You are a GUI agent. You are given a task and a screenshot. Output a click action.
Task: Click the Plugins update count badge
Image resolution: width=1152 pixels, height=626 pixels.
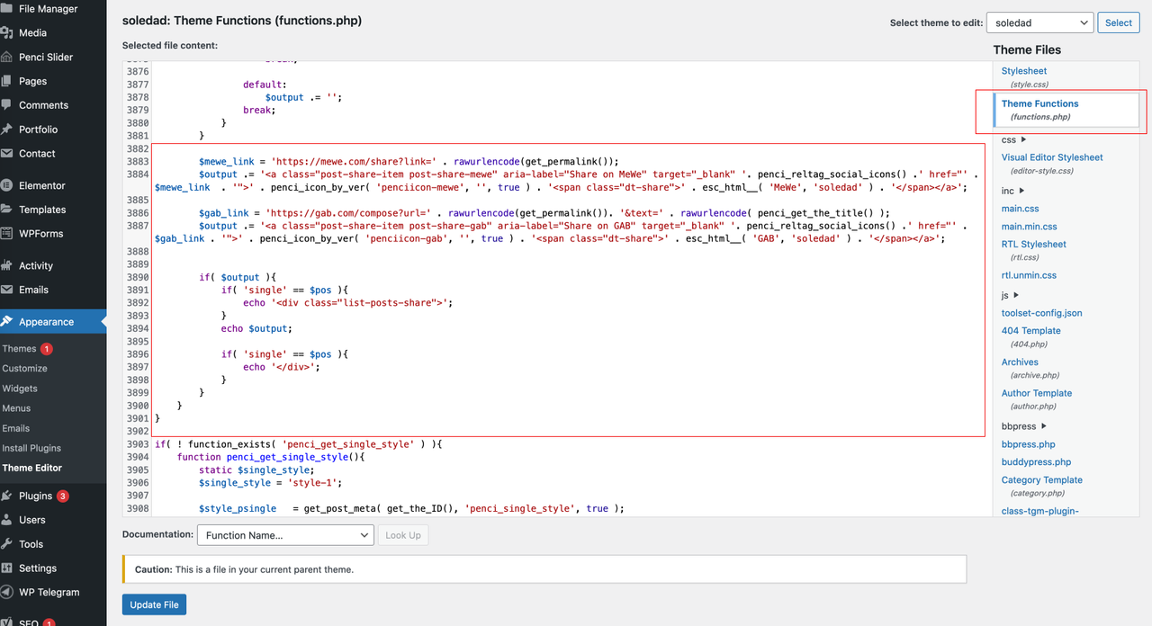pos(63,496)
